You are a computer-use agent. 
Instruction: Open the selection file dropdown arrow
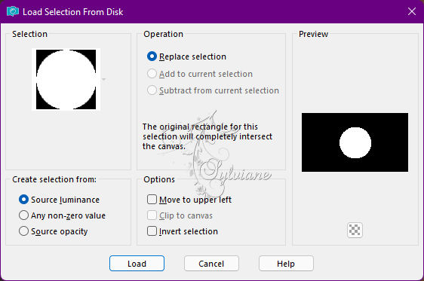coord(103,79)
